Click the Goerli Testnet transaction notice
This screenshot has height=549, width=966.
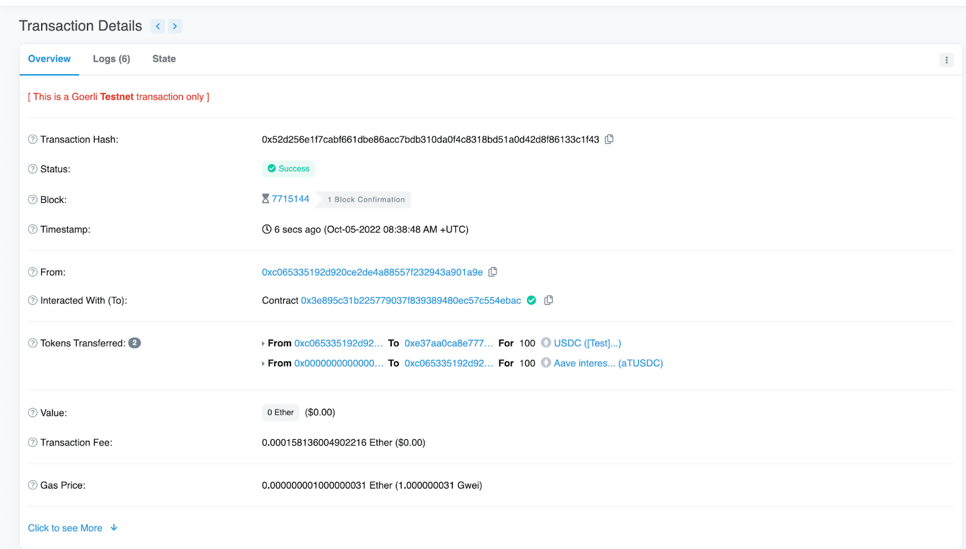118,97
